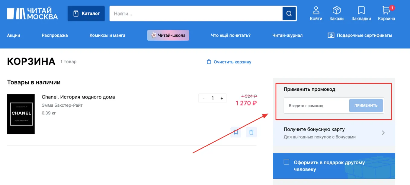
Task: Click the magnifier search button
Action: click(x=289, y=14)
